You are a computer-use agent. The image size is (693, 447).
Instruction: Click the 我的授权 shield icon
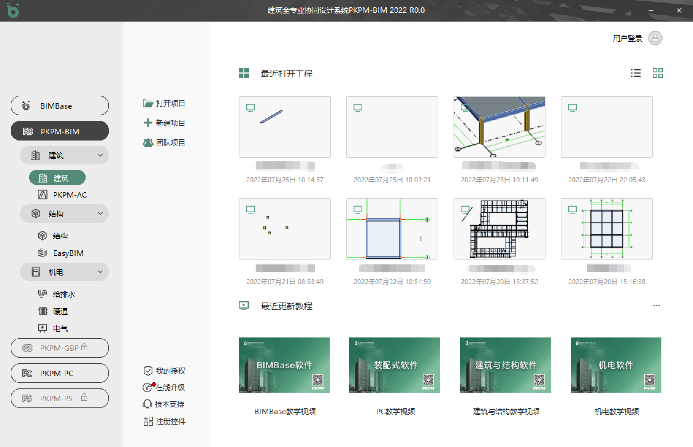(148, 371)
